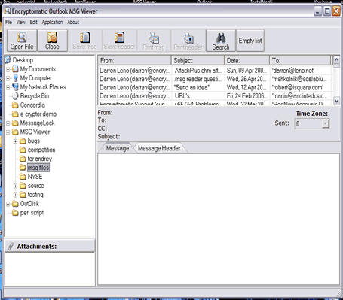
Task: Select the My Network Places icon
Action: pyautogui.click(x=15, y=87)
